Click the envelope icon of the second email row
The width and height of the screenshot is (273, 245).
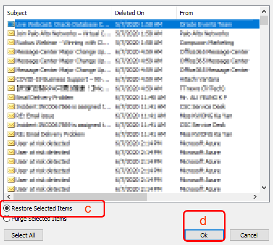point(11,33)
